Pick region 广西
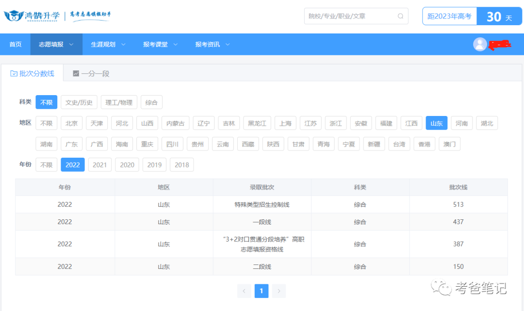 click(x=97, y=144)
